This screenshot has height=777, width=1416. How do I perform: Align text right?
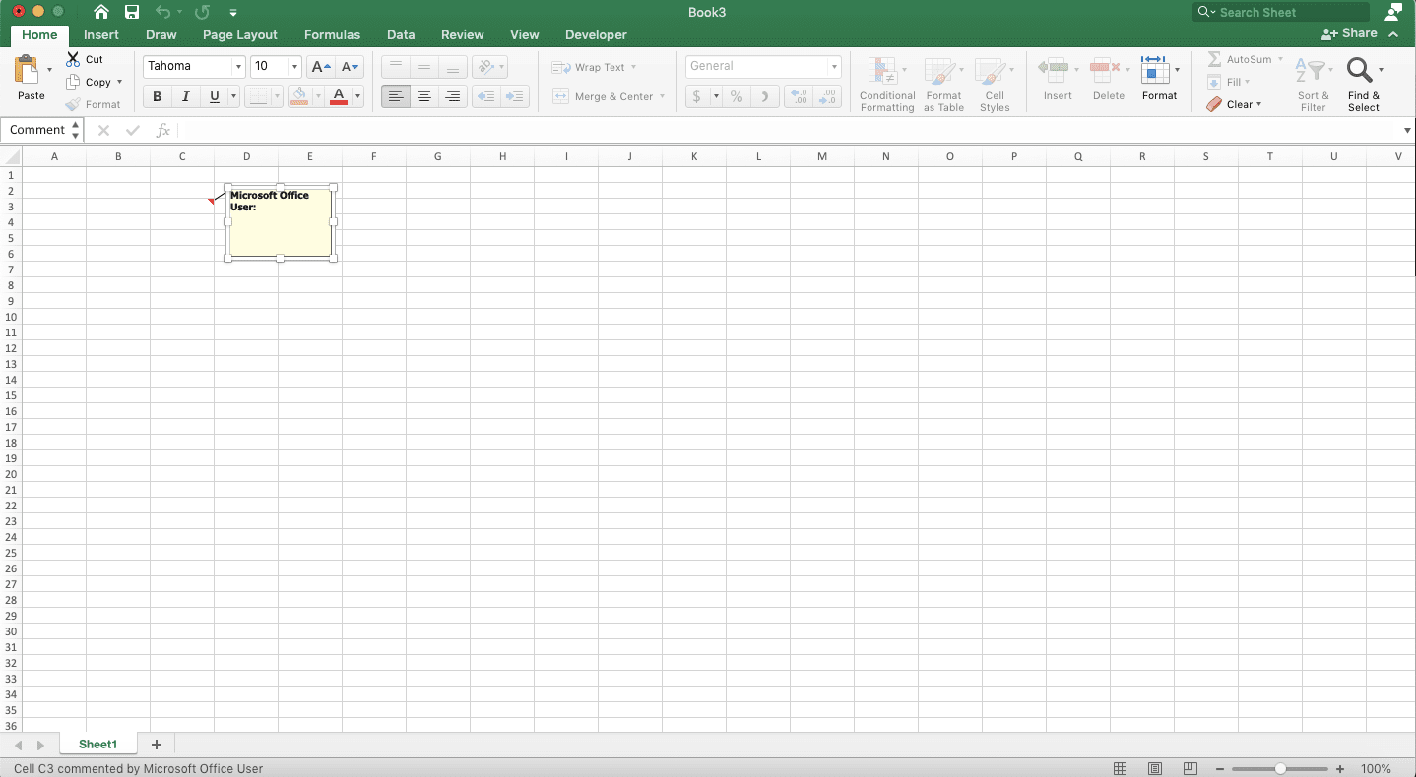tap(453, 96)
